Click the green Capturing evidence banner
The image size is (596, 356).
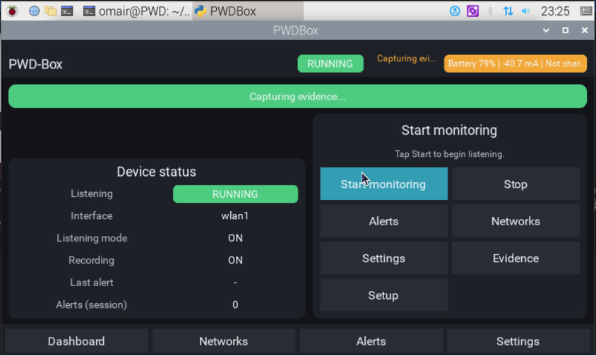(297, 96)
